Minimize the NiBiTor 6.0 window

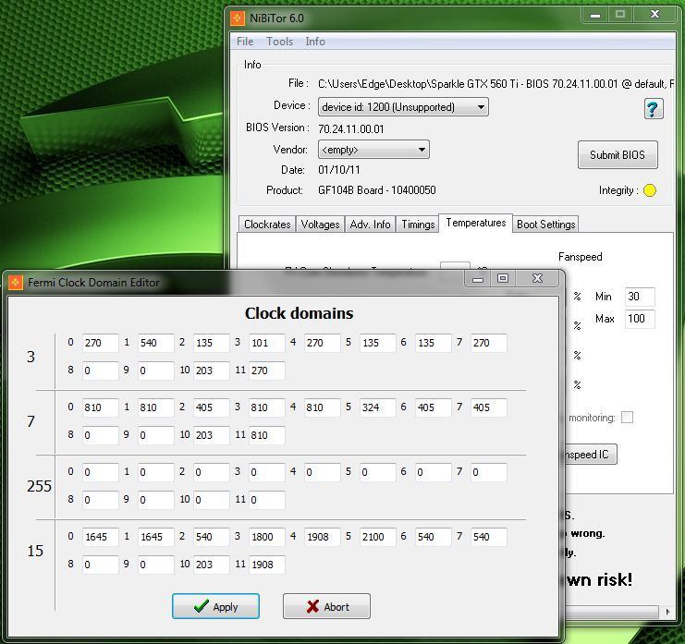point(595,16)
